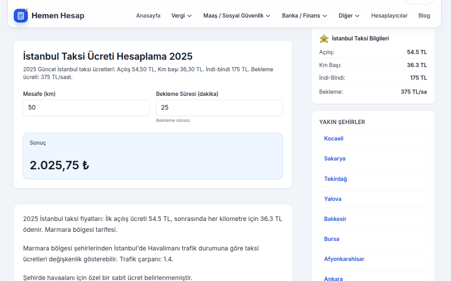Open the Blog page
This screenshot has width=451, height=281.
tap(424, 16)
